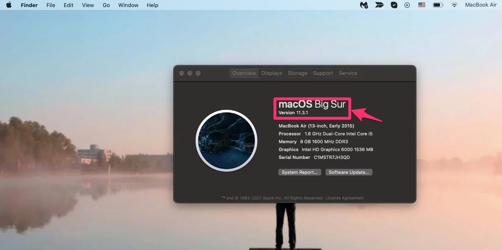
Task: Click MacBook Air in the menu bar
Action: 480,5
